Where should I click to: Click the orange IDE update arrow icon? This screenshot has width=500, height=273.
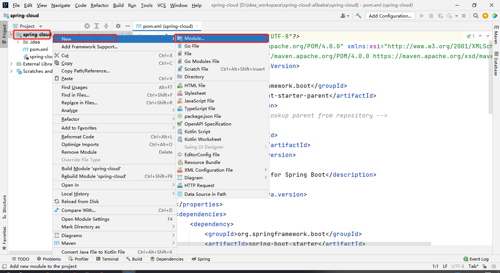[x=485, y=16]
